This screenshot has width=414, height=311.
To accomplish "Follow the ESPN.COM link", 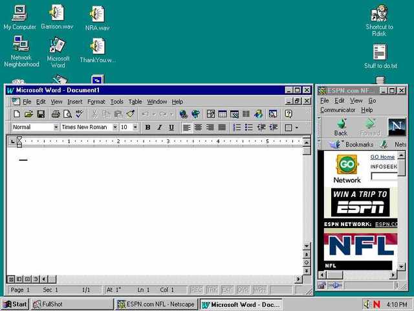I will 386,224.
